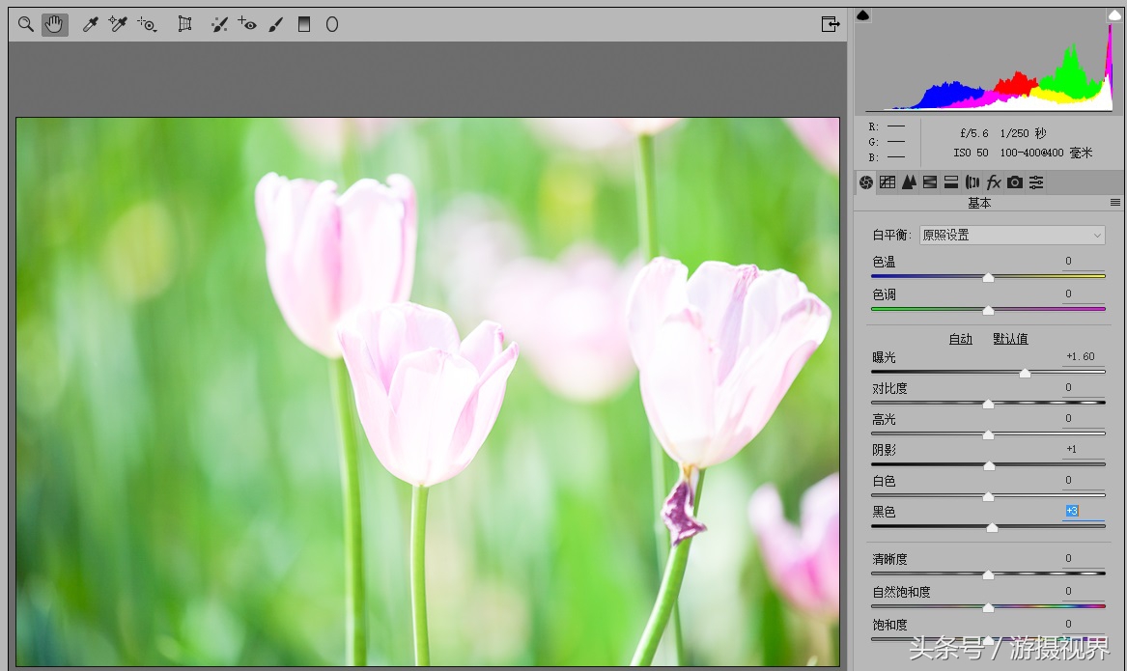Viewport: 1127px width, 671px height.
Task: Activate the Graduated Filter tool
Action: coord(304,24)
